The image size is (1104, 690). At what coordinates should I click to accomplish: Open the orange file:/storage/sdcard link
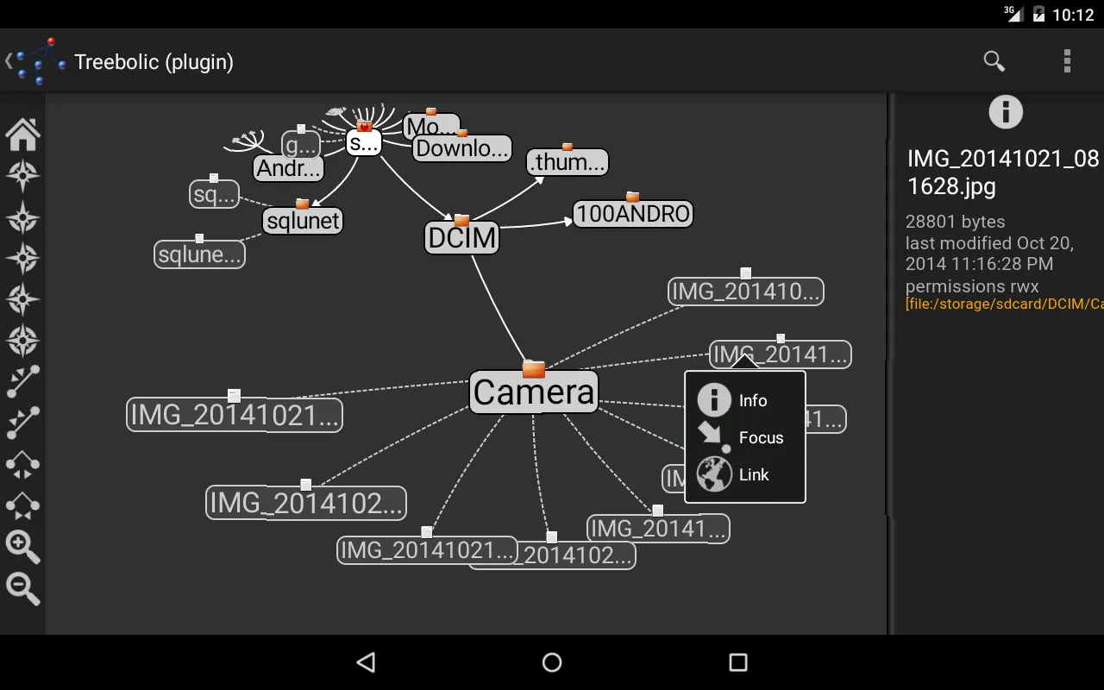click(x=1005, y=304)
